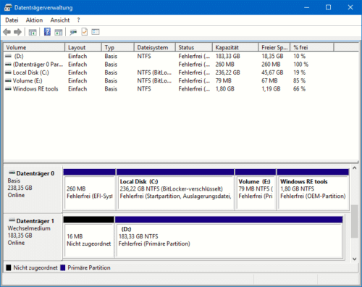Screen dimensions: 362x287
Task: Select the Local Disk (C:) partition block
Action: point(175,189)
